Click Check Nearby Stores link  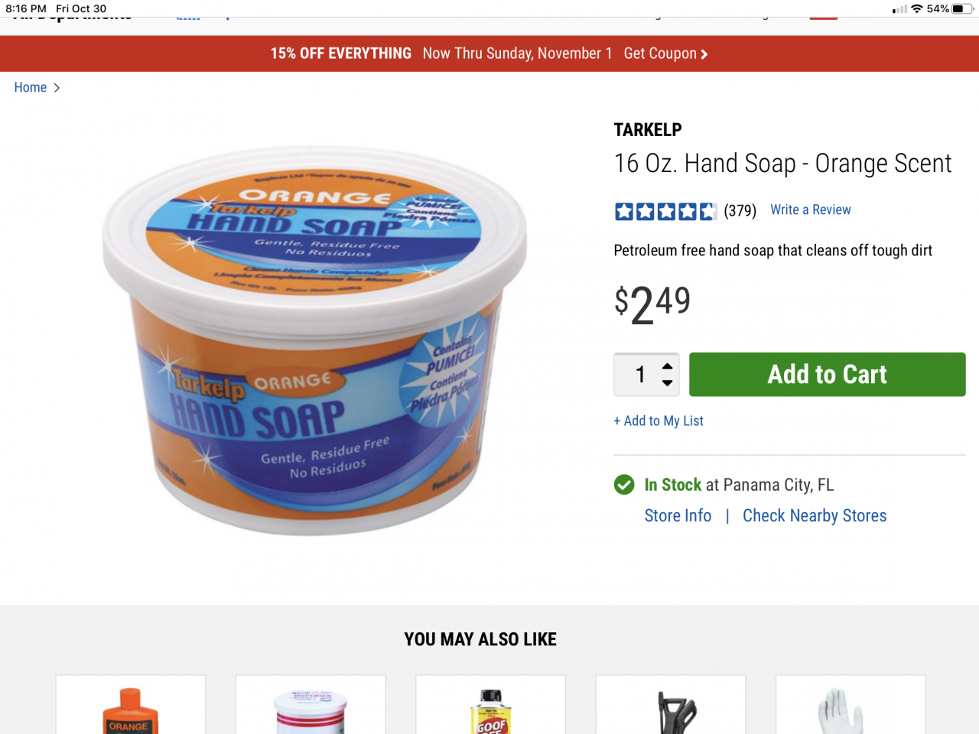point(815,516)
